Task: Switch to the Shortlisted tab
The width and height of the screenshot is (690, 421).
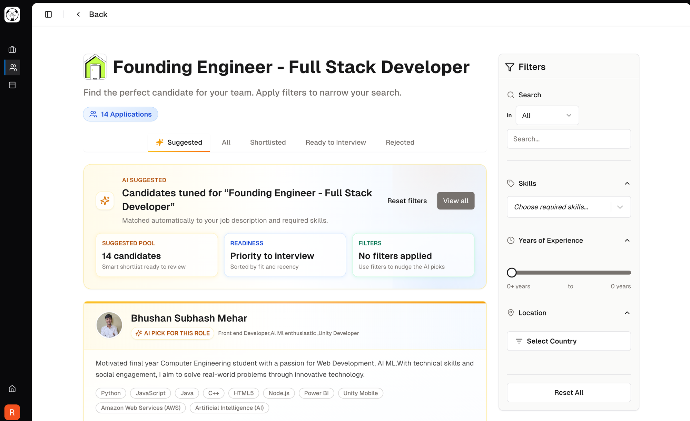Action: point(268,143)
